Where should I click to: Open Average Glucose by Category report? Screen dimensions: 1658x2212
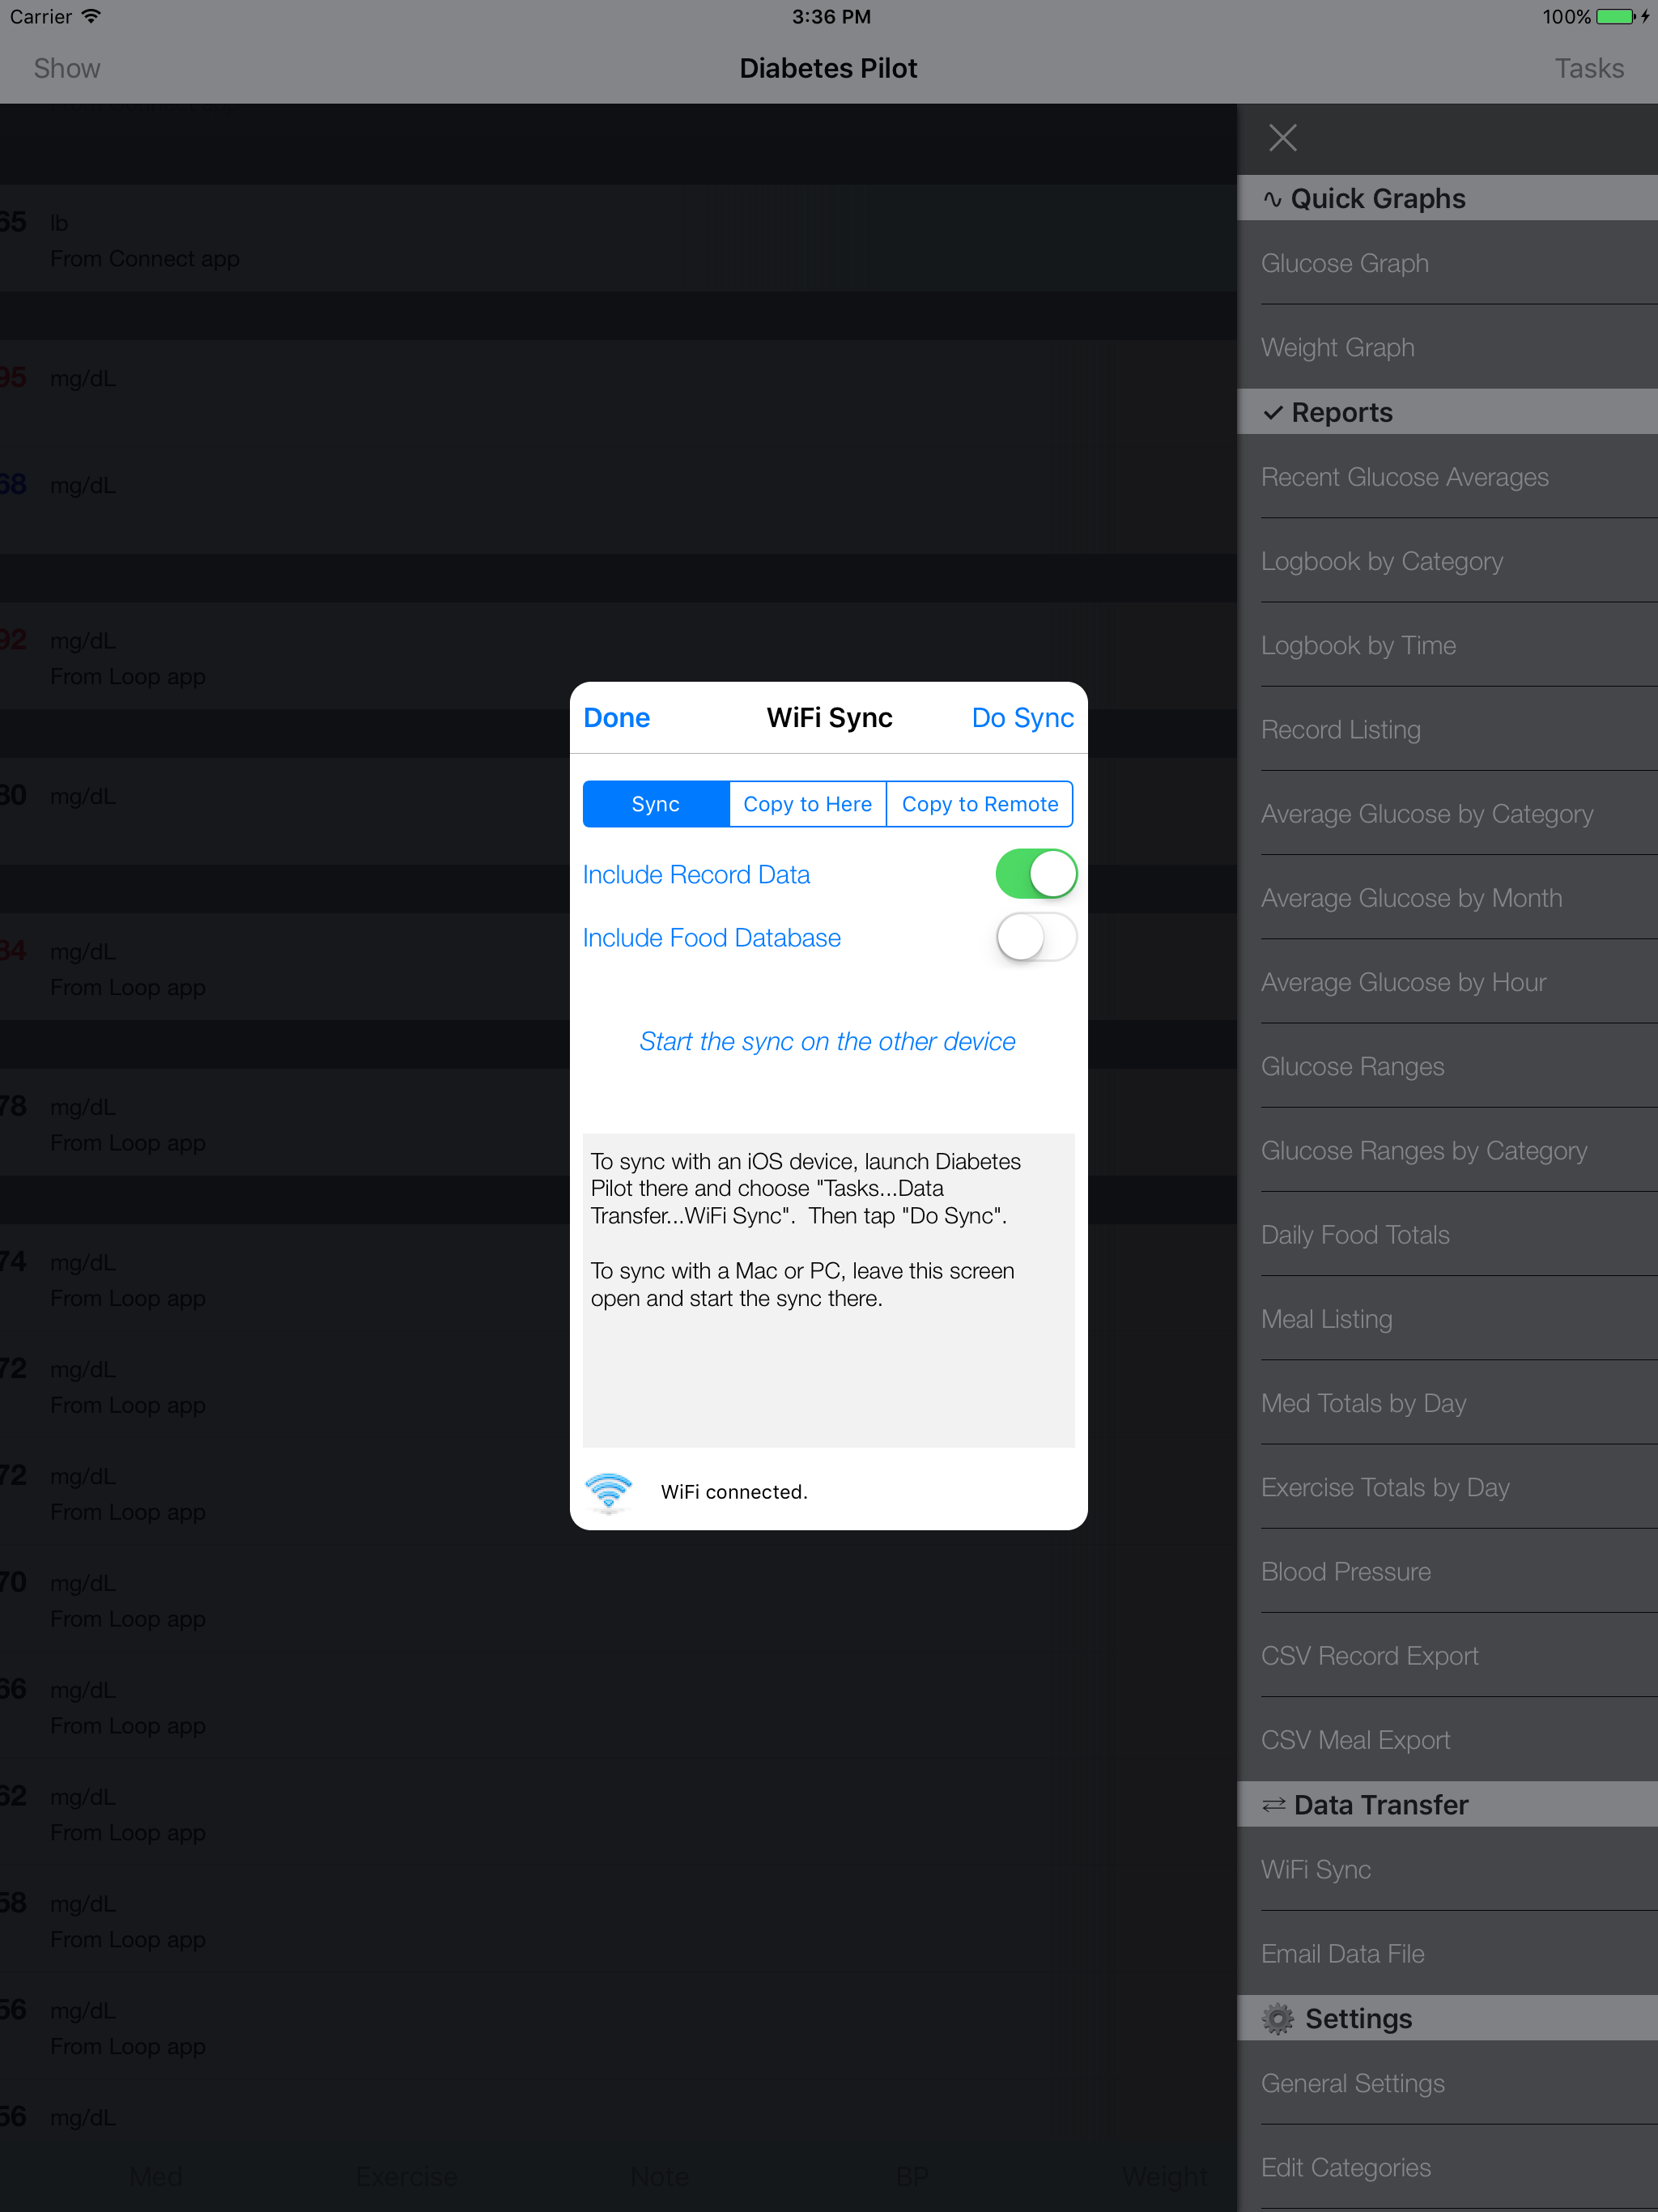1447,814
